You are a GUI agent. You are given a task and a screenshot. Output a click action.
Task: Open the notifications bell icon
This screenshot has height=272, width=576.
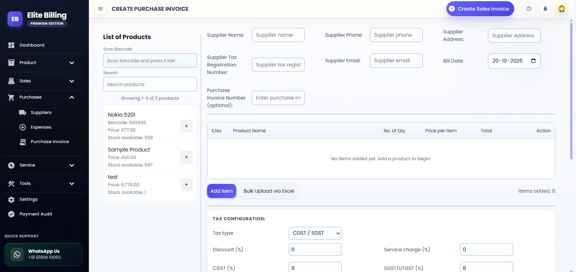545,9
